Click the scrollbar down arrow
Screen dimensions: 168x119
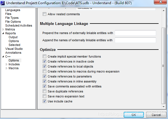point(164,107)
